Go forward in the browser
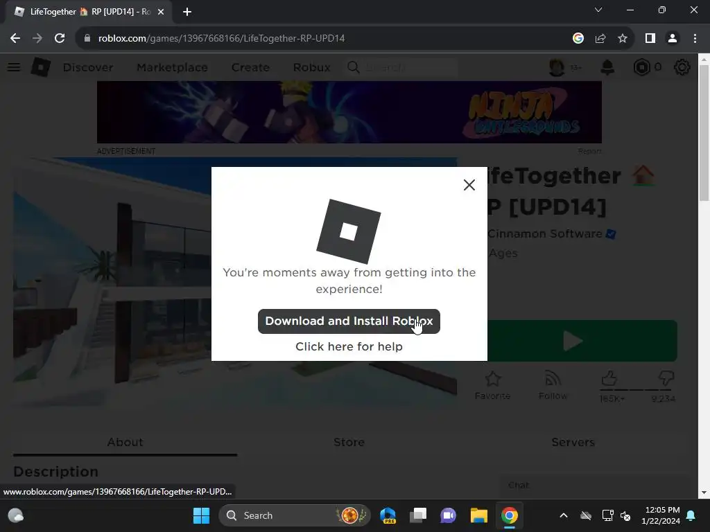The image size is (710, 532). pos(37,39)
